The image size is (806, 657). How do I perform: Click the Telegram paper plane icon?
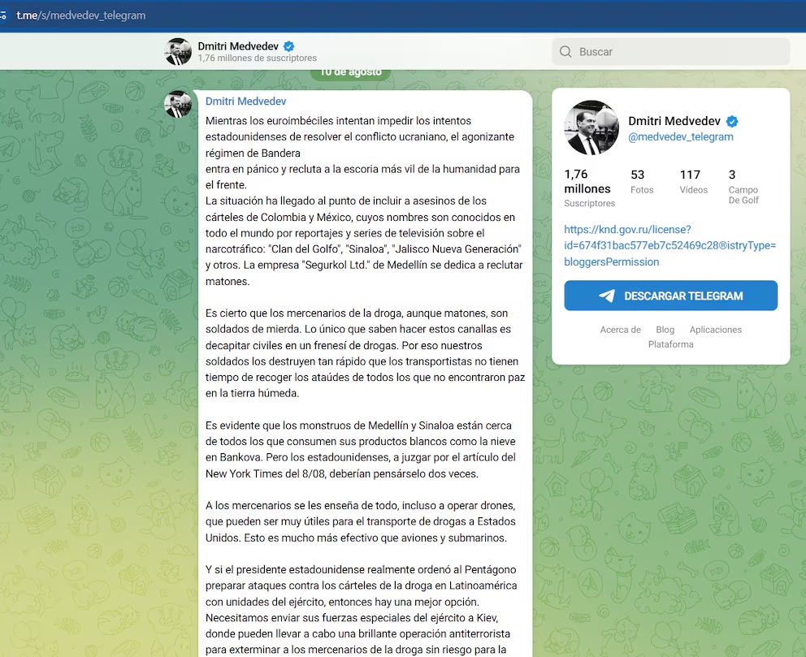[x=607, y=296]
